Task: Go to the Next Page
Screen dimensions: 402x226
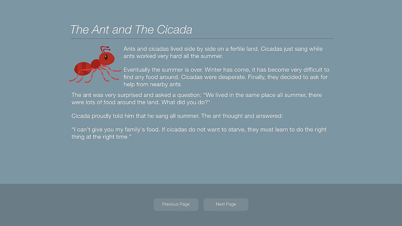Action: tap(226, 204)
